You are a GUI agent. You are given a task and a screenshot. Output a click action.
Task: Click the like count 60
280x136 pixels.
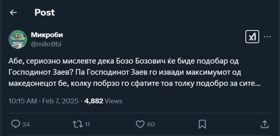click(151, 124)
